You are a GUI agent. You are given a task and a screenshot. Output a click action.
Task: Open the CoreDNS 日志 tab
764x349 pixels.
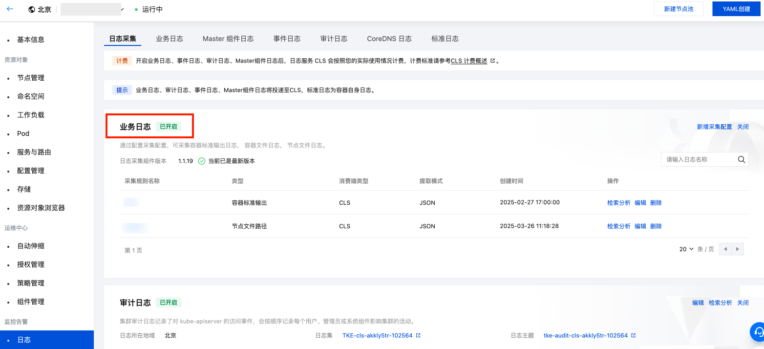(389, 39)
